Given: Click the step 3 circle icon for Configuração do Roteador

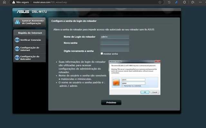Looking at the screenshot, I should click(17, 58).
